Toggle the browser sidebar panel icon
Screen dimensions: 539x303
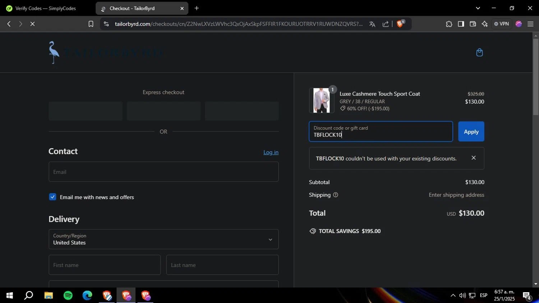point(461,24)
